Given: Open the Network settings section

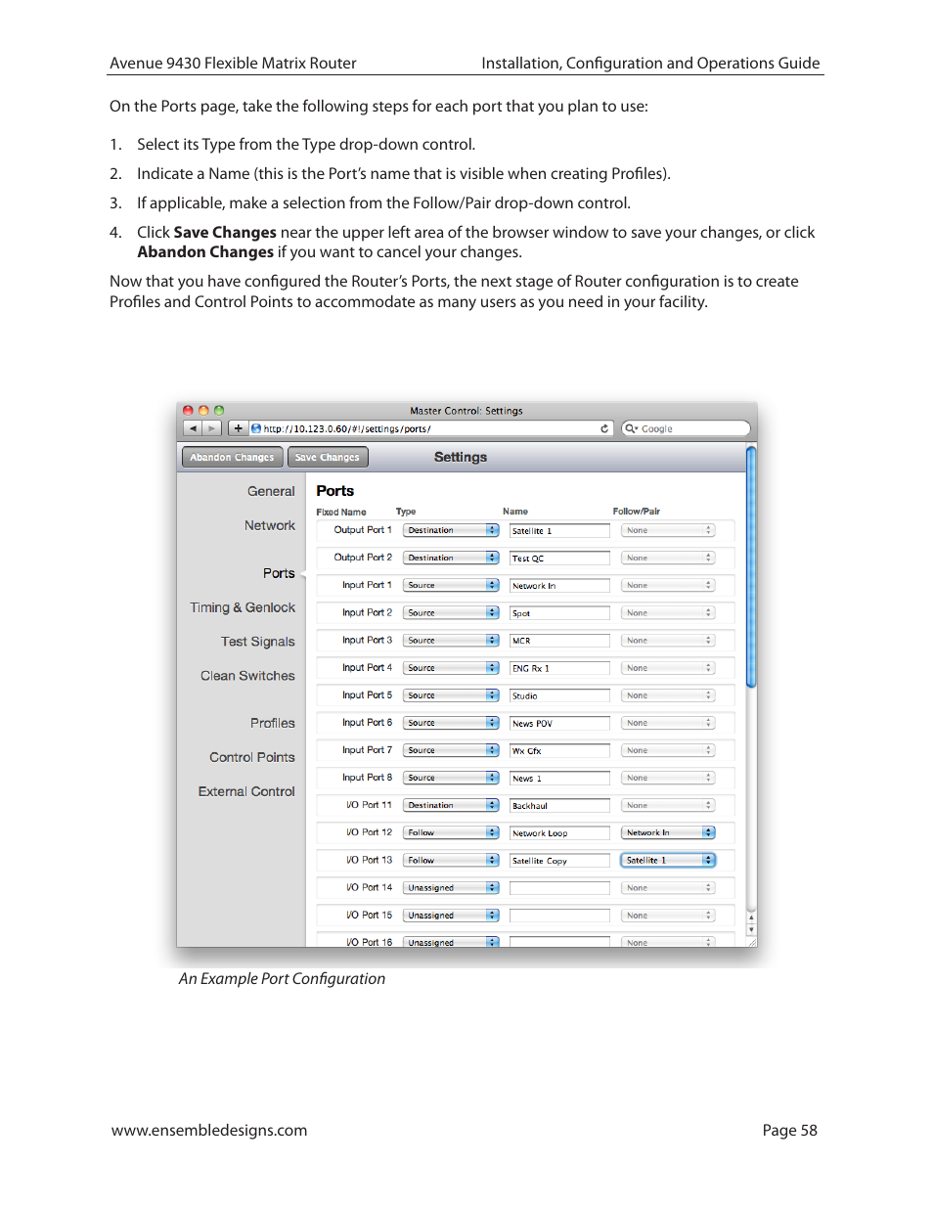Looking at the screenshot, I should point(270,525).
